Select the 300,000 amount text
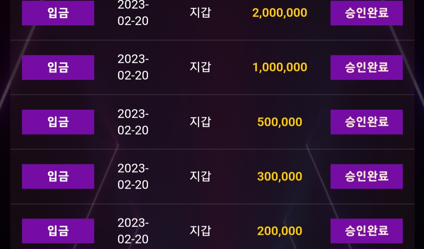 [x=280, y=176]
